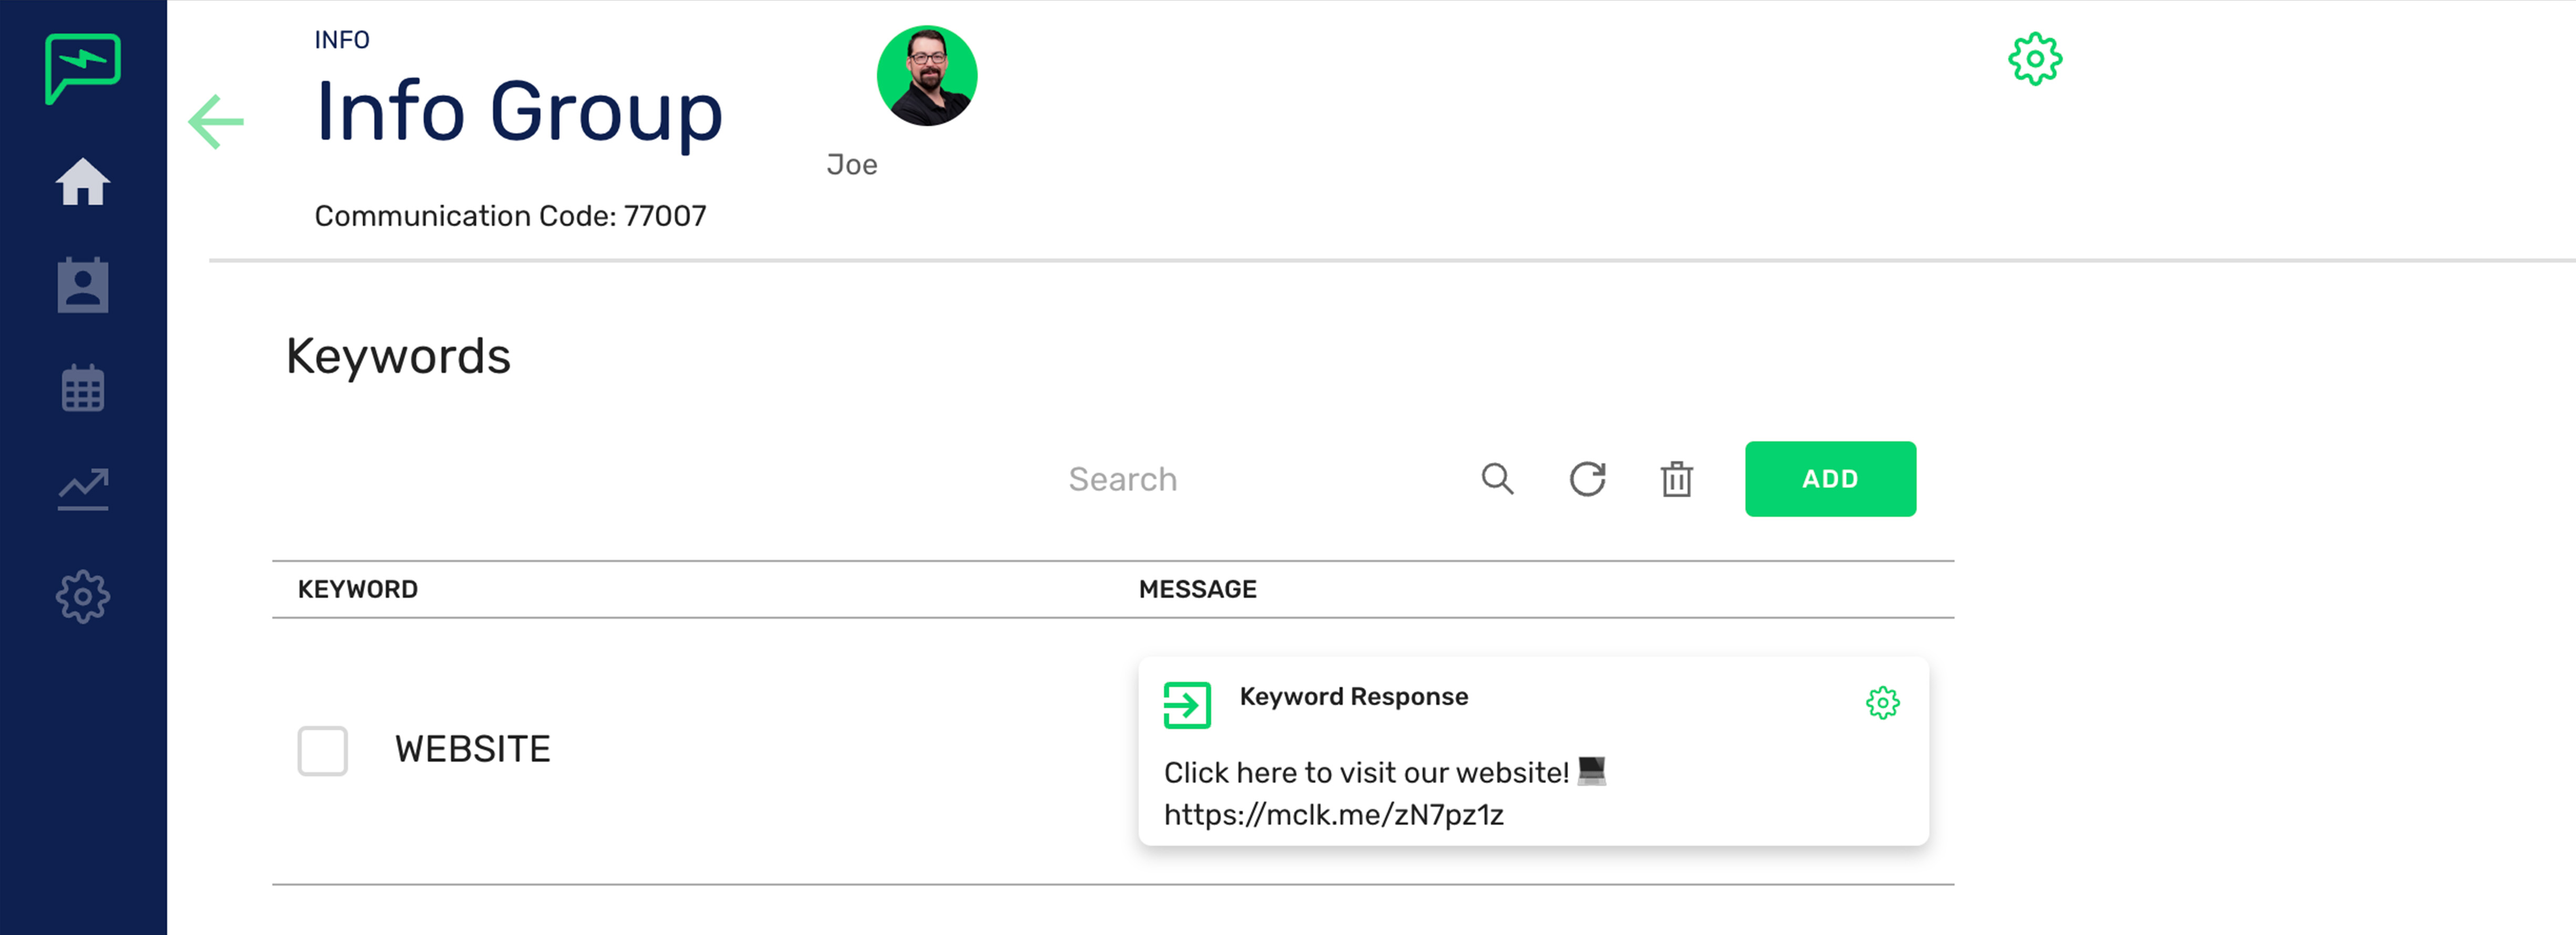Open the Home view from the sidebar
Image resolution: width=2576 pixels, height=935 pixels.
(83, 182)
